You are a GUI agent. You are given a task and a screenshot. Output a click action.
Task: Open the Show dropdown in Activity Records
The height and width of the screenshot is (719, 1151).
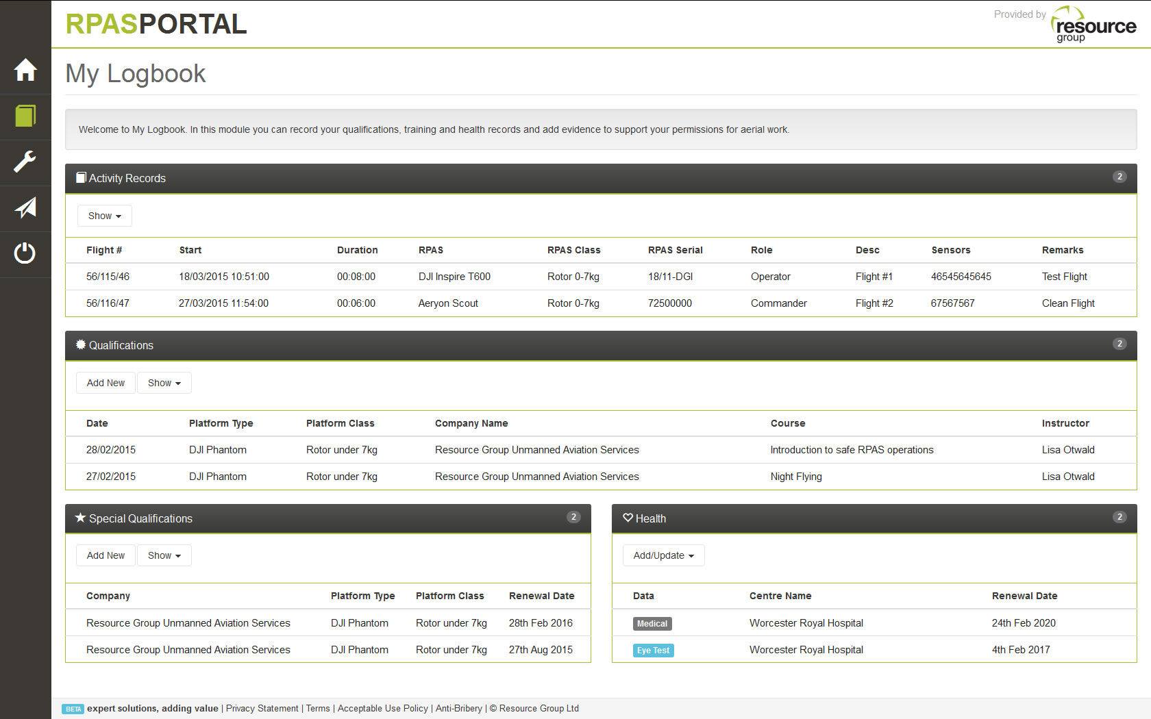[104, 216]
